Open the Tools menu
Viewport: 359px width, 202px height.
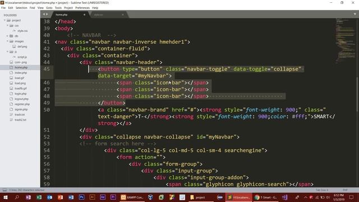point(58,8)
